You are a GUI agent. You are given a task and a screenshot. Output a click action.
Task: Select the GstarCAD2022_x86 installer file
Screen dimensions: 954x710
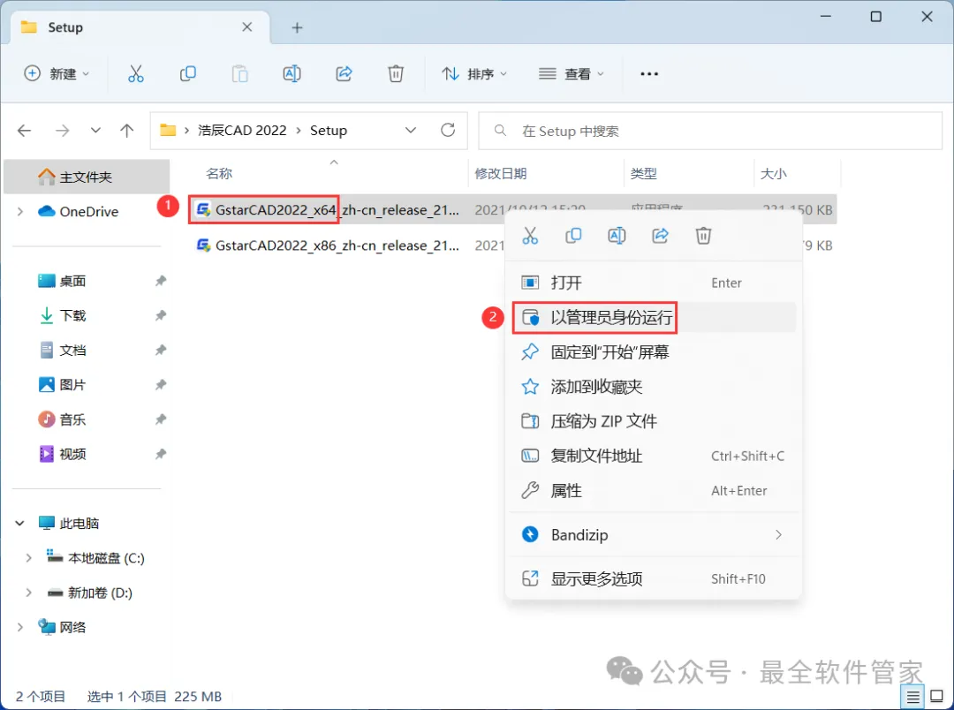pos(329,245)
